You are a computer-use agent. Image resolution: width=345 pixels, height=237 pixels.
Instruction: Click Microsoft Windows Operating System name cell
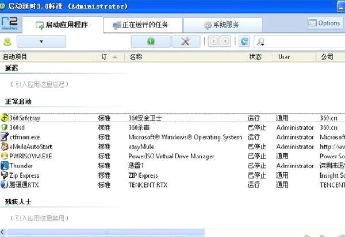coord(185,137)
